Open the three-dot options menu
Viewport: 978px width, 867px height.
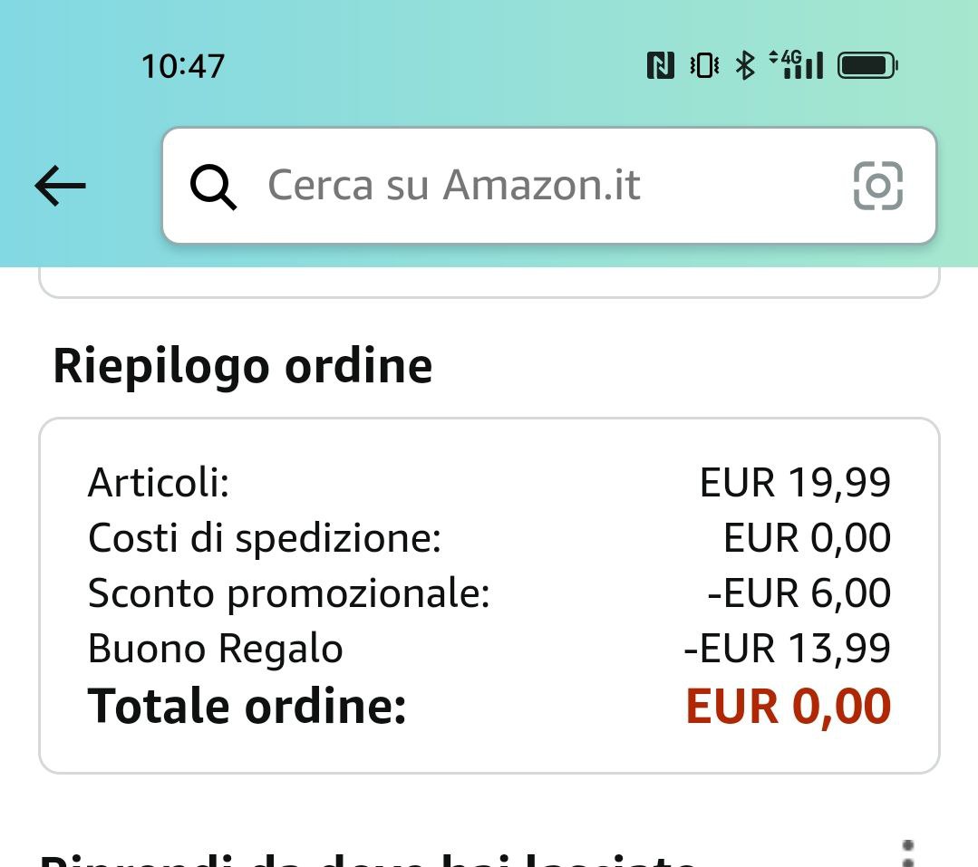[908, 853]
